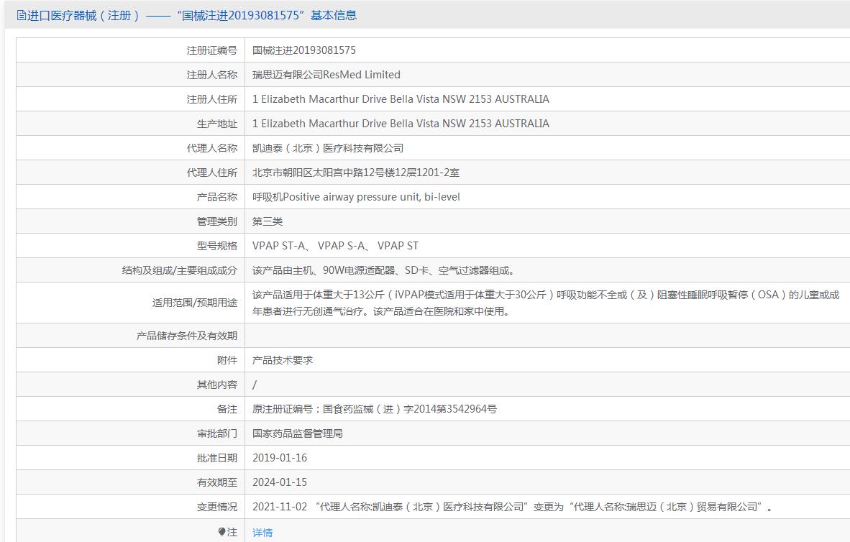Click the structure composition description 该产品由主机
The width and height of the screenshot is (850, 542).
click(x=383, y=270)
